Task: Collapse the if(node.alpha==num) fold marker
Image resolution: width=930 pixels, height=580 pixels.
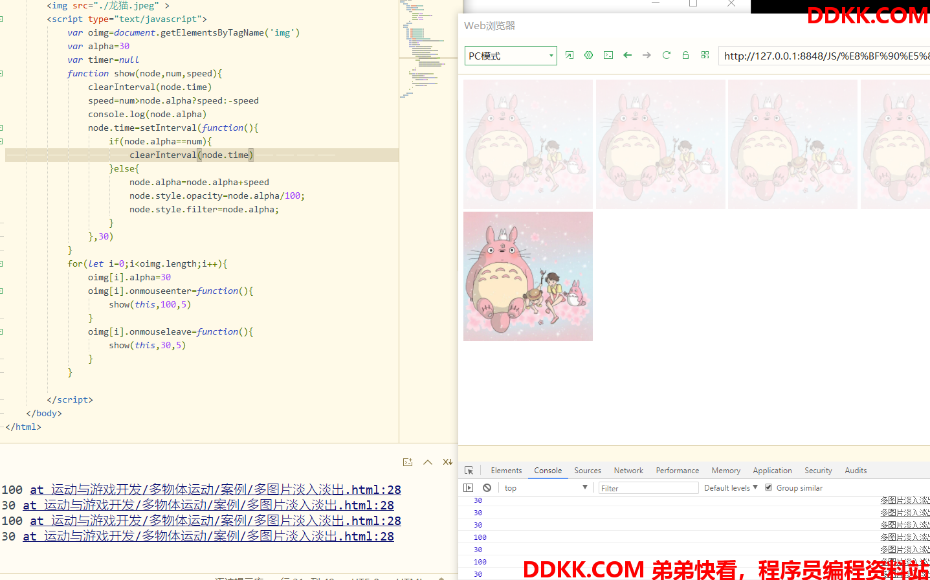Action: click(1, 142)
